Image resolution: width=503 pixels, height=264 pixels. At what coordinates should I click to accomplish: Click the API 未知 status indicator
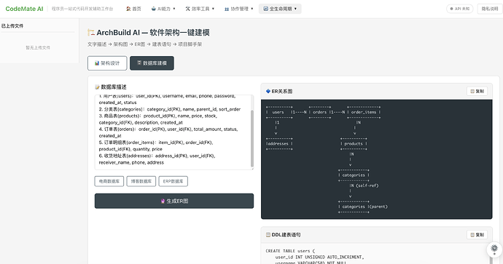pyautogui.click(x=460, y=9)
